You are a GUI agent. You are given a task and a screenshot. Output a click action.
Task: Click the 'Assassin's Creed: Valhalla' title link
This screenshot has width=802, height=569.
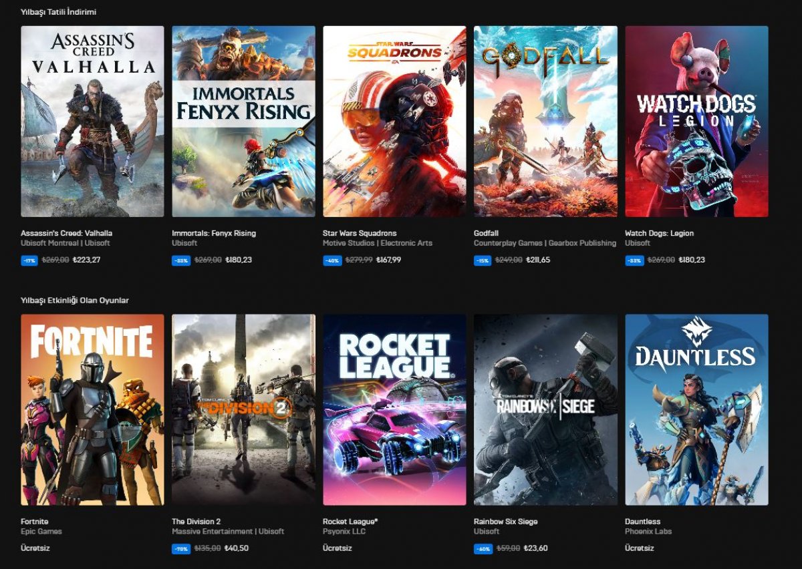tap(67, 233)
